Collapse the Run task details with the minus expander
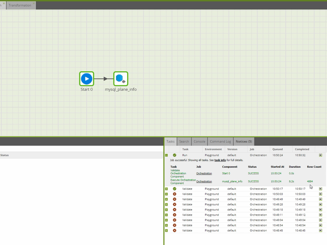 pyautogui.click(x=166, y=155)
